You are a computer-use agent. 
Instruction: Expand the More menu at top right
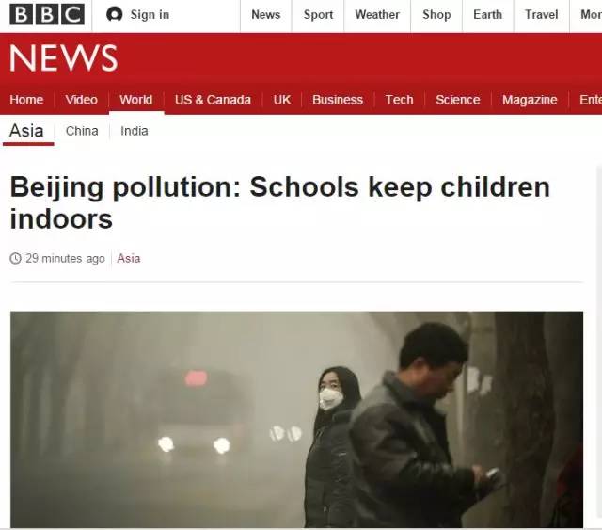[x=591, y=15]
